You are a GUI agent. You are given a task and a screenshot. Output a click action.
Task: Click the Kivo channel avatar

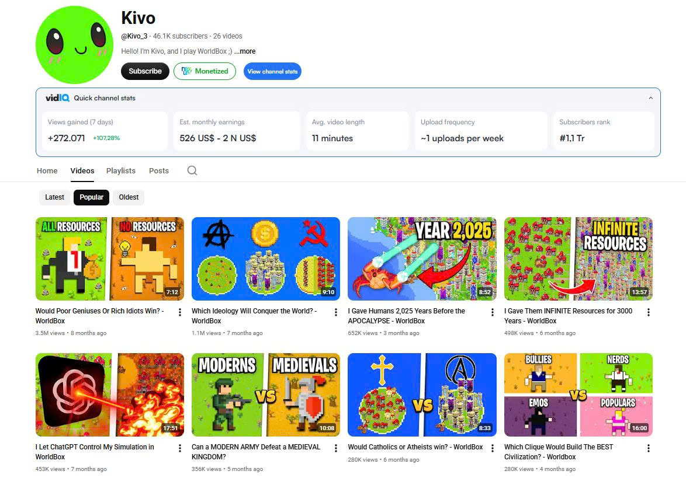tap(74, 44)
